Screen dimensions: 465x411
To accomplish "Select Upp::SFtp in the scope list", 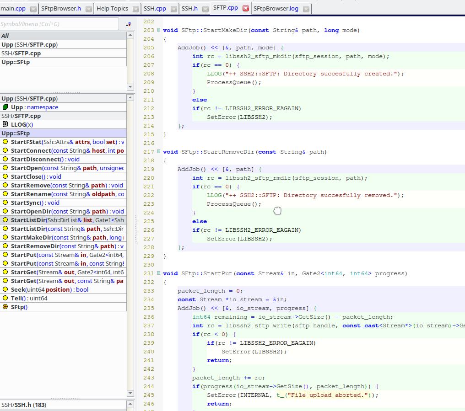I will coord(16,62).
